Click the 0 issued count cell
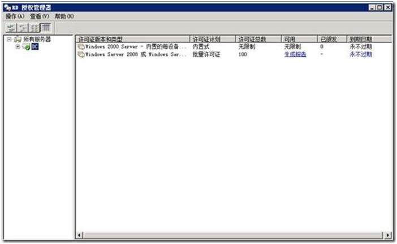Screen dimensions: 397x244 coord(322,47)
